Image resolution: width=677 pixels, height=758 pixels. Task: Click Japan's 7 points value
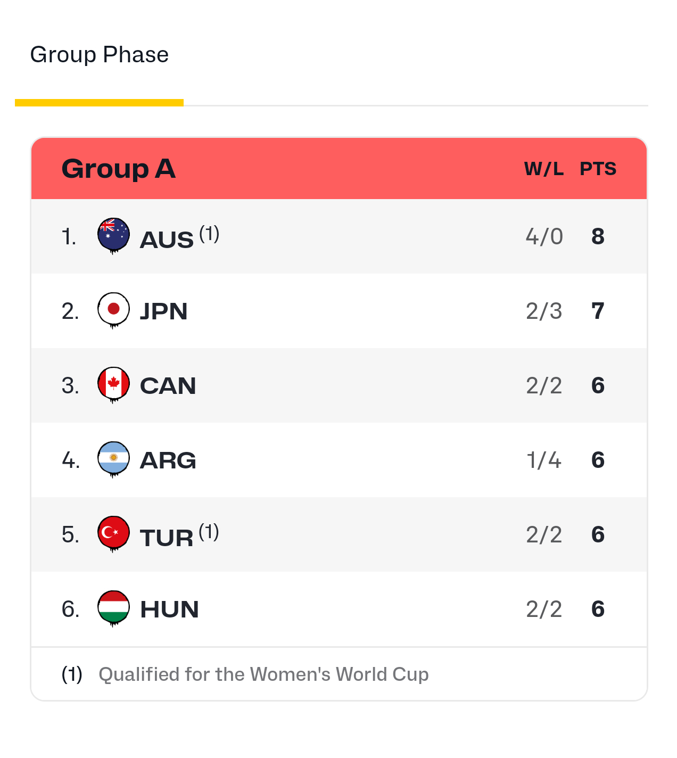(598, 311)
